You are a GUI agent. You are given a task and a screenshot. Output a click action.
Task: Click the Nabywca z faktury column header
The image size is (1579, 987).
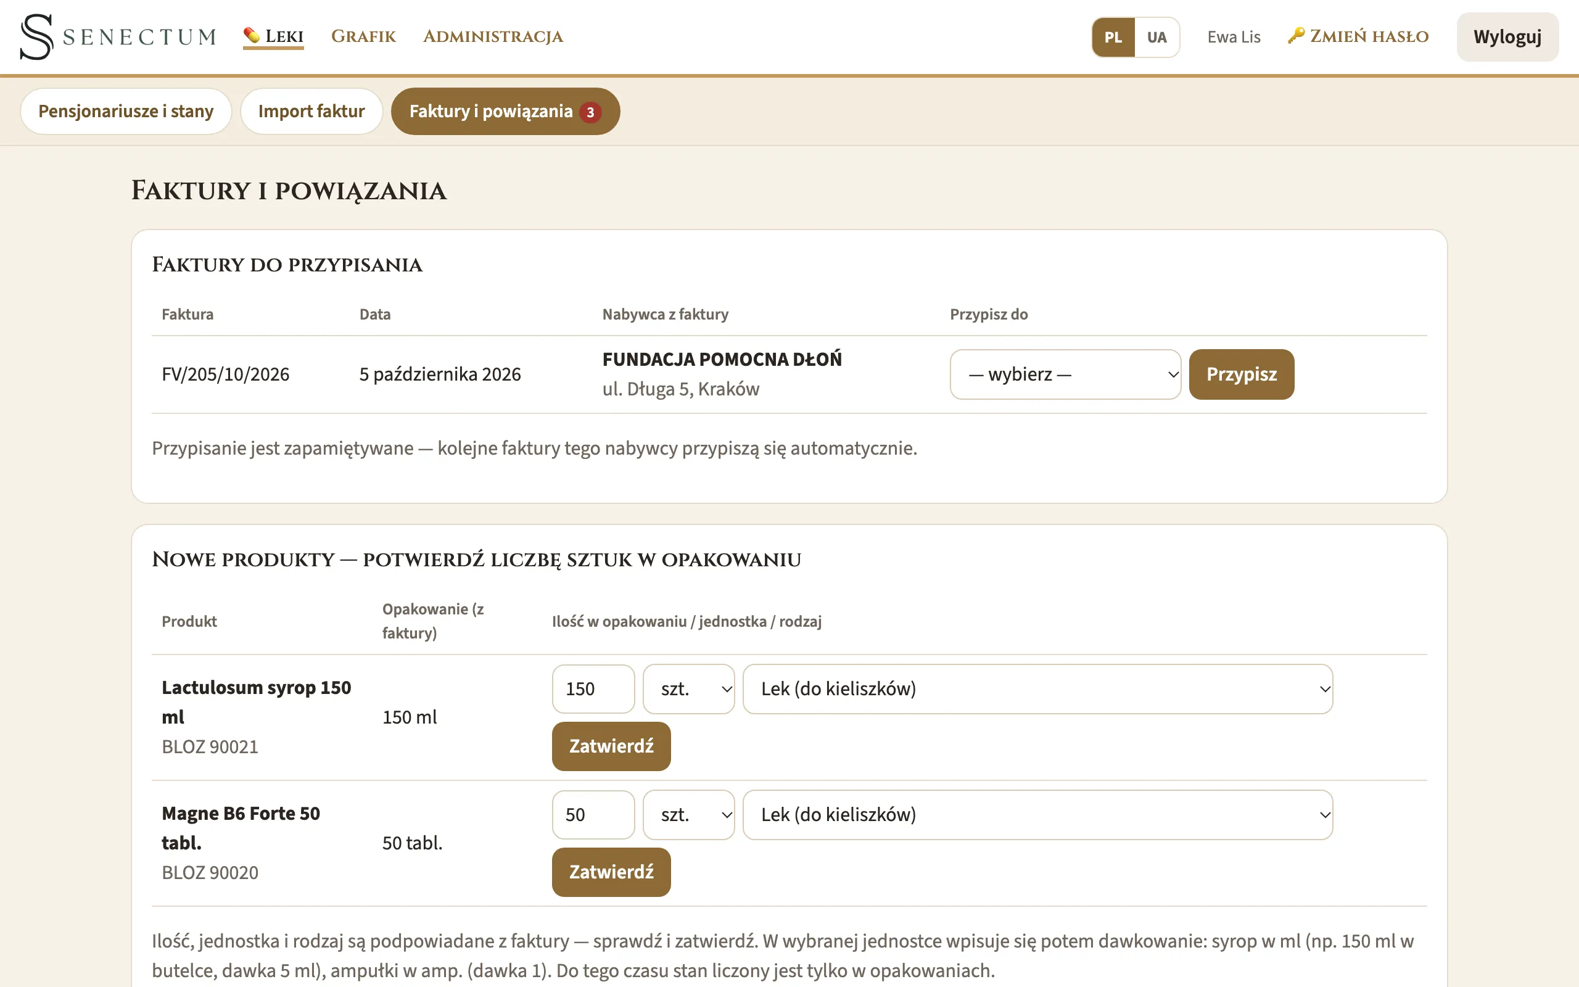pyautogui.click(x=665, y=315)
